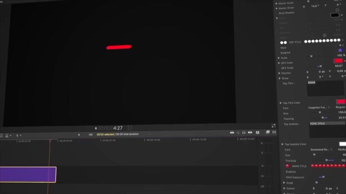Uncheck the Top Title Enabled checkbox
The height and width of the screenshot is (194, 346).
[x=340, y=50]
